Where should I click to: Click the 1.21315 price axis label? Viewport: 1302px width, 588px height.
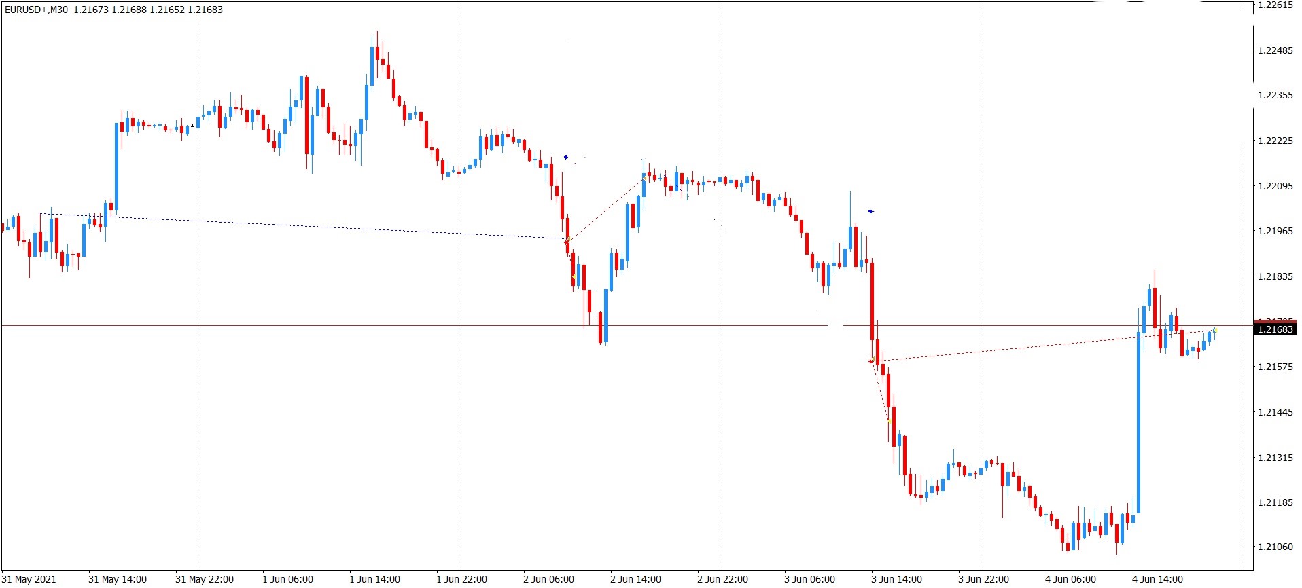(x=1275, y=458)
